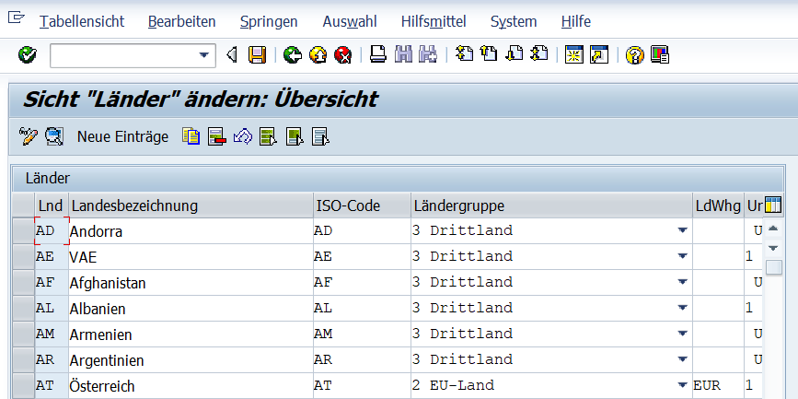
Task: Open the window menu icon left of Tabellensicht
Action: (17, 18)
